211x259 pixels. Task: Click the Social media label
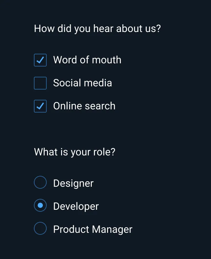(x=82, y=83)
